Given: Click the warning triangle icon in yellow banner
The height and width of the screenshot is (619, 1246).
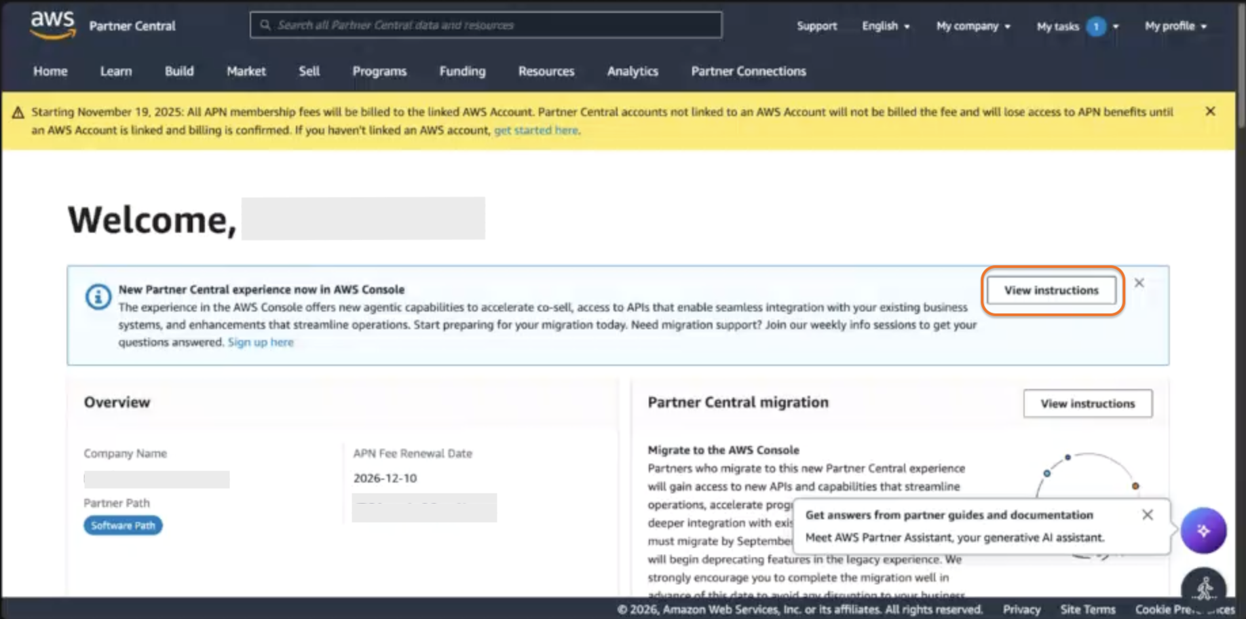Looking at the screenshot, I should [x=18, y=112].
